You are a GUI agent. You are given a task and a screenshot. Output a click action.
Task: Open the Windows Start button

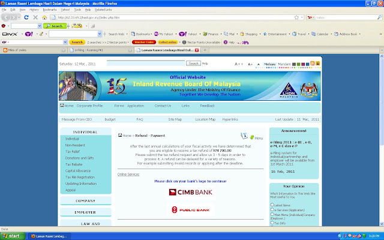(13, 236)
